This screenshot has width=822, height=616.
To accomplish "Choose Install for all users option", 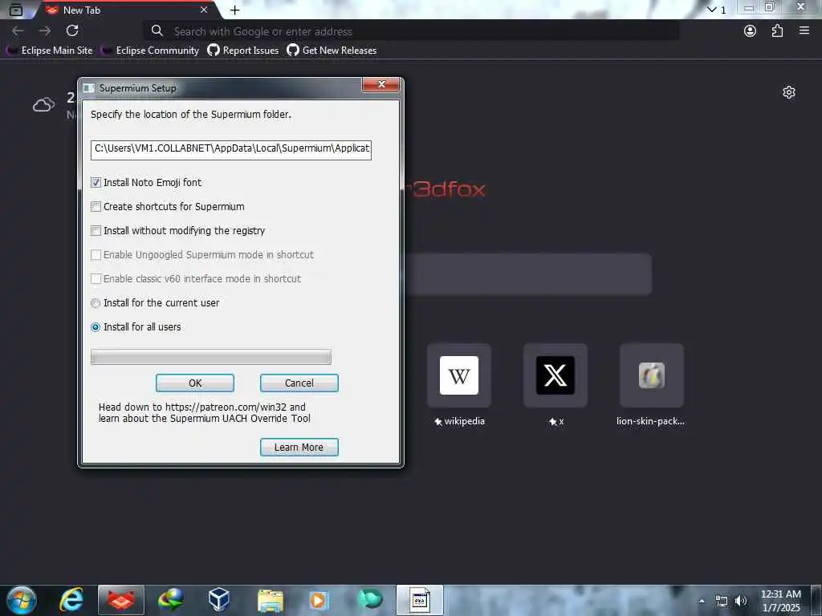I will [x=96, y=327].
